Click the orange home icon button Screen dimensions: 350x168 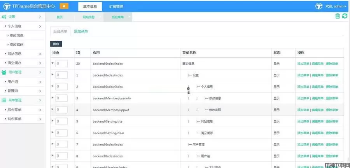coord(63,6)
